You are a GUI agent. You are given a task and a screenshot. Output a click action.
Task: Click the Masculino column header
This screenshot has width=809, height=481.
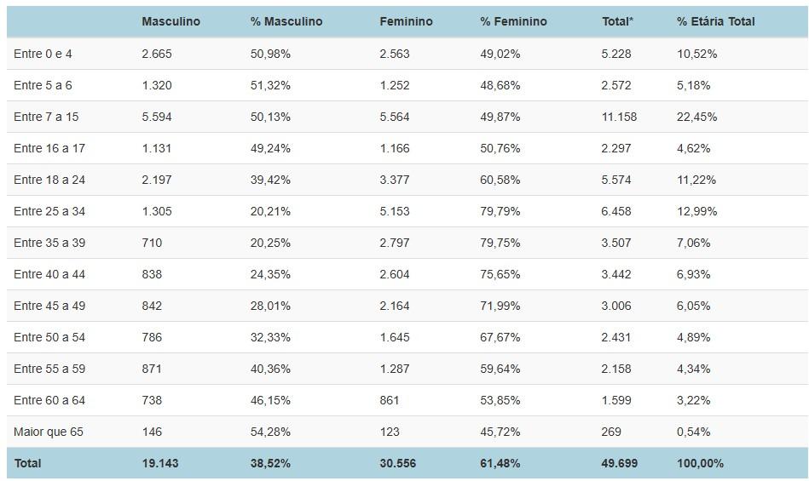(170, 21)
